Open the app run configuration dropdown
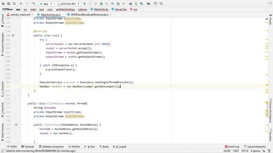This screenshot has height=153, width=273. tap(46, 4)
